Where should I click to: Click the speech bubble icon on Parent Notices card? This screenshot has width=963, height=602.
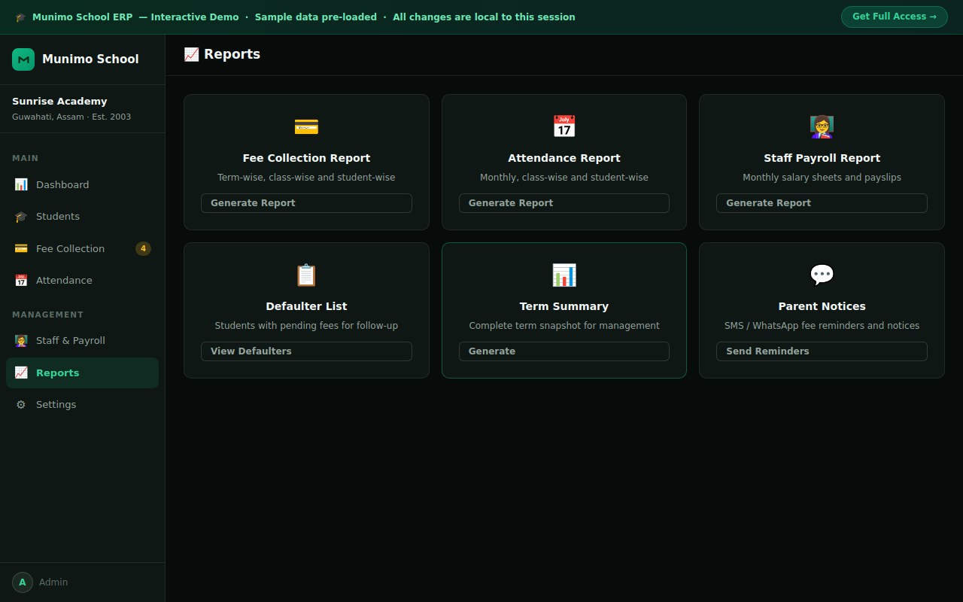pos(822,275)
